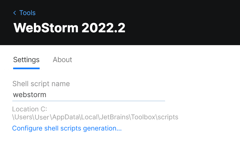The width and height of the screenshot is (240, 145).
Task: Click the back chevron arrow icon
Action: (15, 13)
